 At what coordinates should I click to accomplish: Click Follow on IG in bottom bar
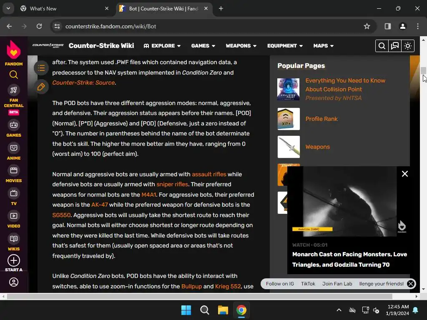tap(280, 283)
